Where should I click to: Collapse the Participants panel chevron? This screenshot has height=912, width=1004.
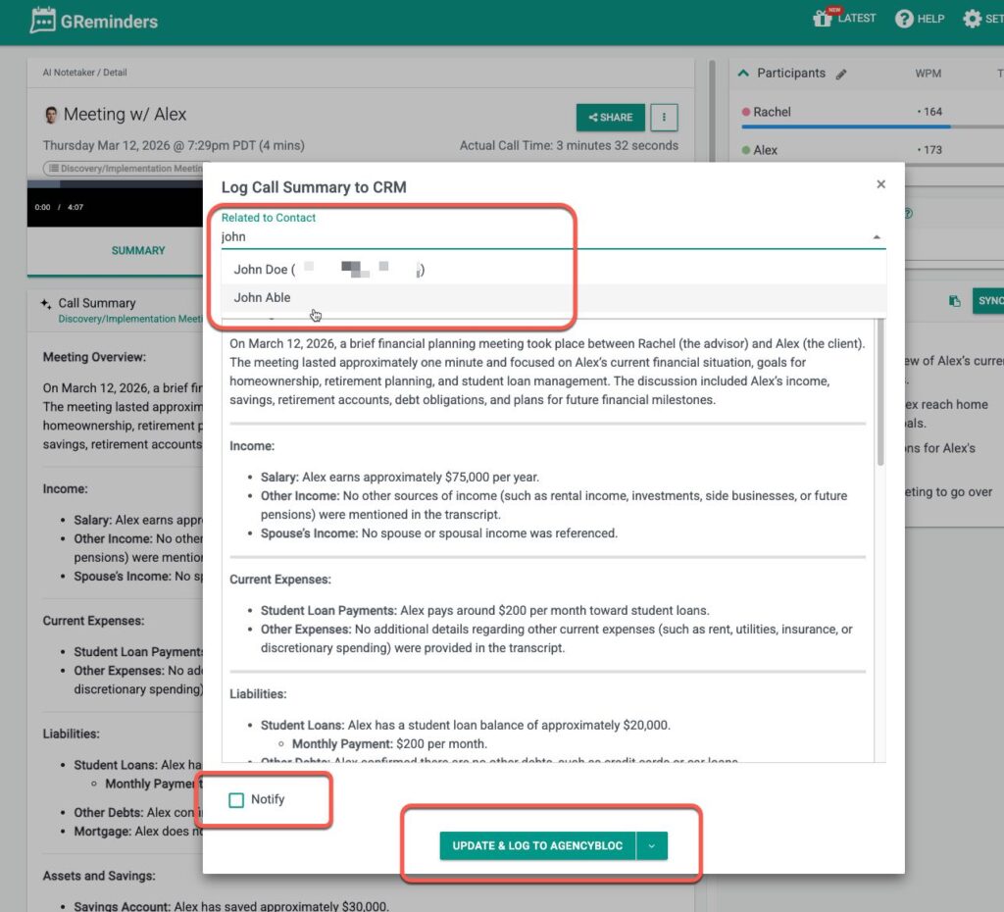[743, 74]
